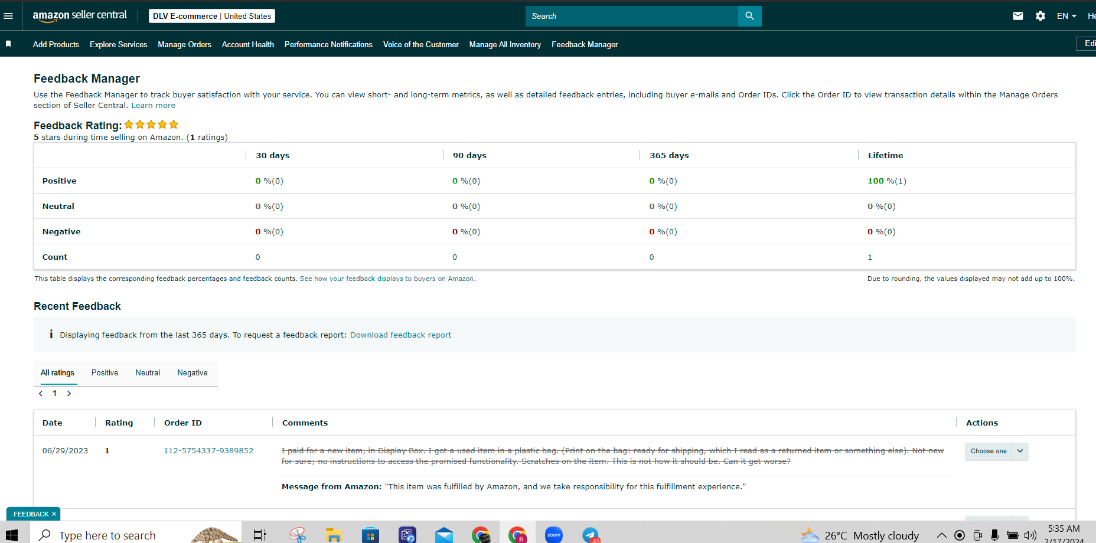
Task: Click the Add Products menu item
Action: point(56,44)
